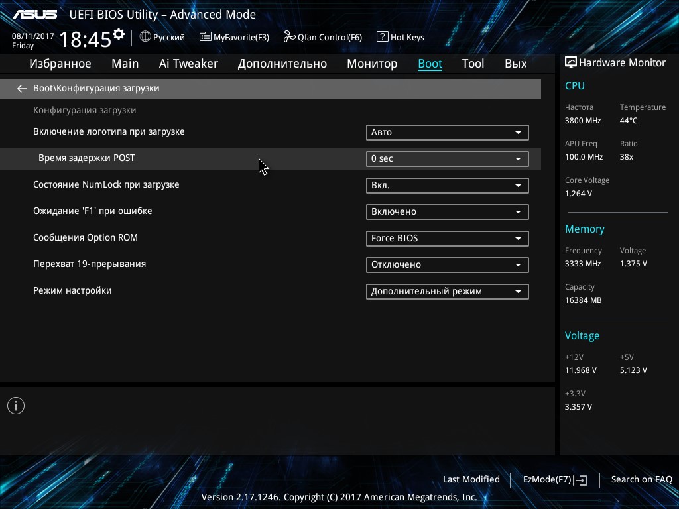Click Hot Keys label
The width and height of the screenshot is (679, 509).
tap(407, 38)
